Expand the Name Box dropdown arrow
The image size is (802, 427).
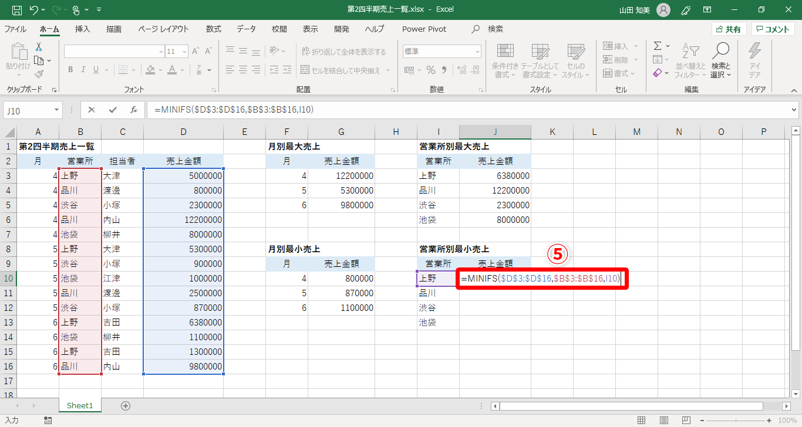coord(57,110)
